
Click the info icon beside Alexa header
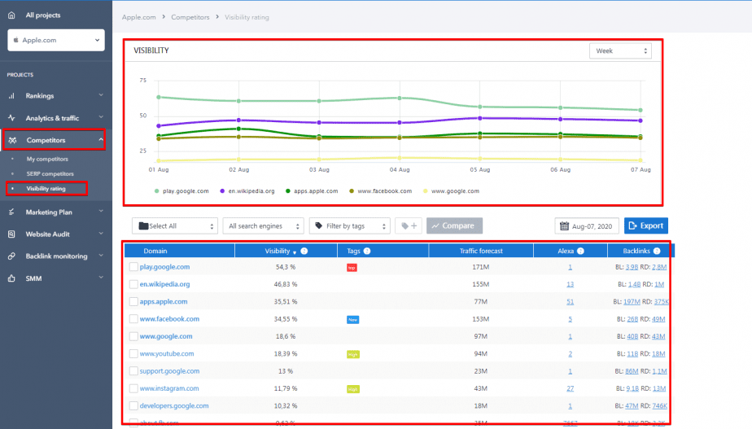pyautogui.click(x=580, y=251)
